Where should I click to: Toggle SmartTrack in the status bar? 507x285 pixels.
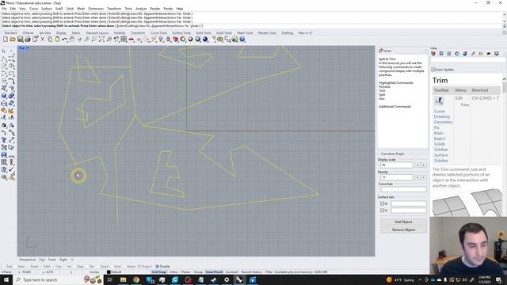point(214,272)
